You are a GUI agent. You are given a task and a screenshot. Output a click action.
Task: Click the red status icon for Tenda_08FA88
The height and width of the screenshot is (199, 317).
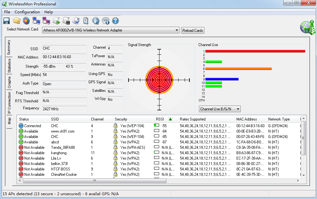tap(21, 148)
